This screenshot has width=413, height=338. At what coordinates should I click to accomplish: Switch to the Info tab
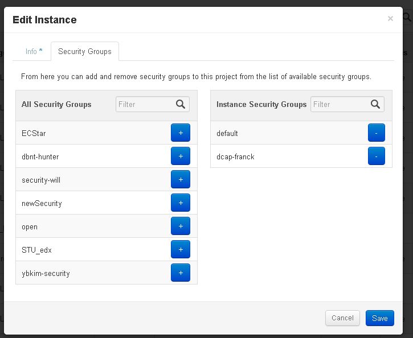click(34, 51)
